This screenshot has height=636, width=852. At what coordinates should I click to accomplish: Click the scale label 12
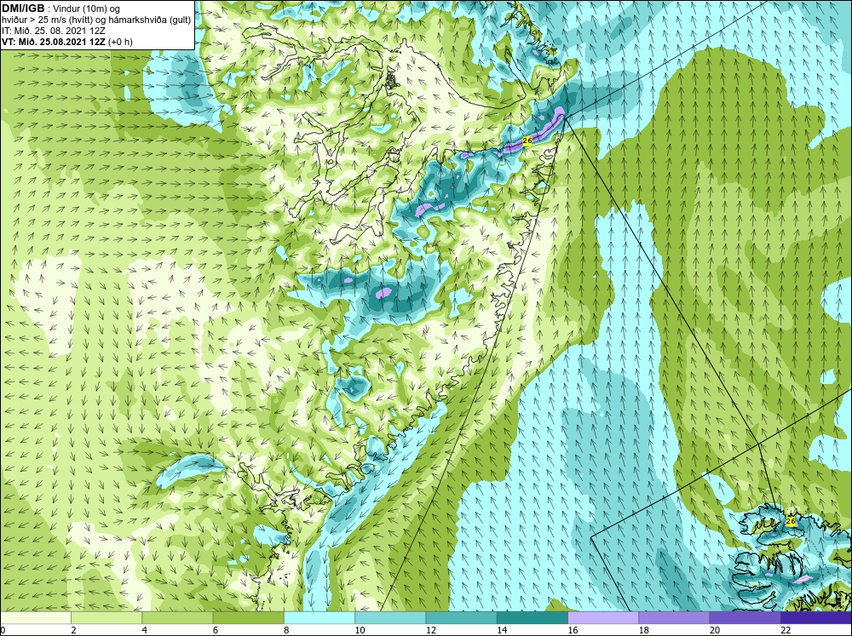point(431,630)
